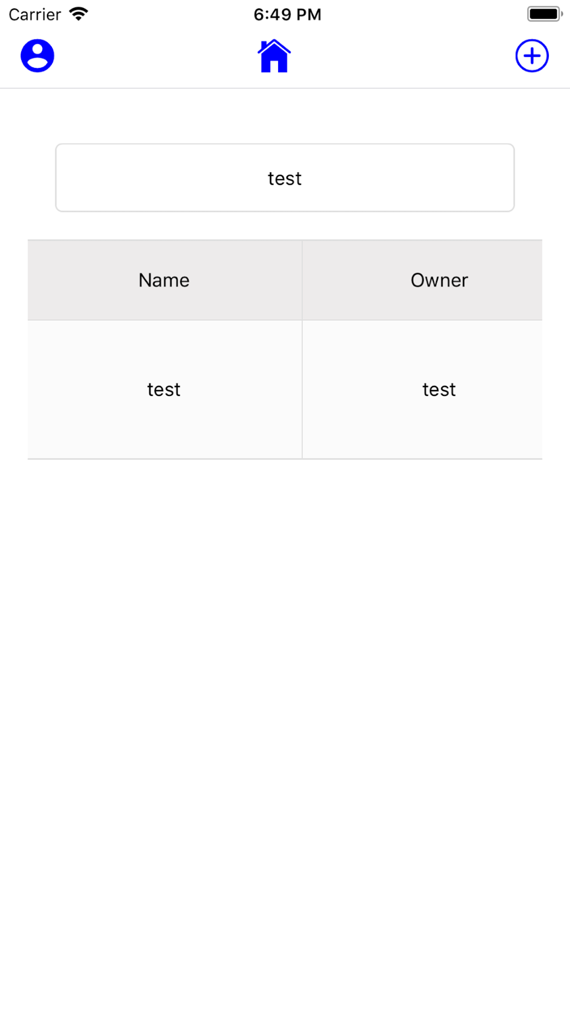Image resolution: width=570 pixels, height=1013 pixels.
Task: Click left edge of search text field
Action: point(64,178)
